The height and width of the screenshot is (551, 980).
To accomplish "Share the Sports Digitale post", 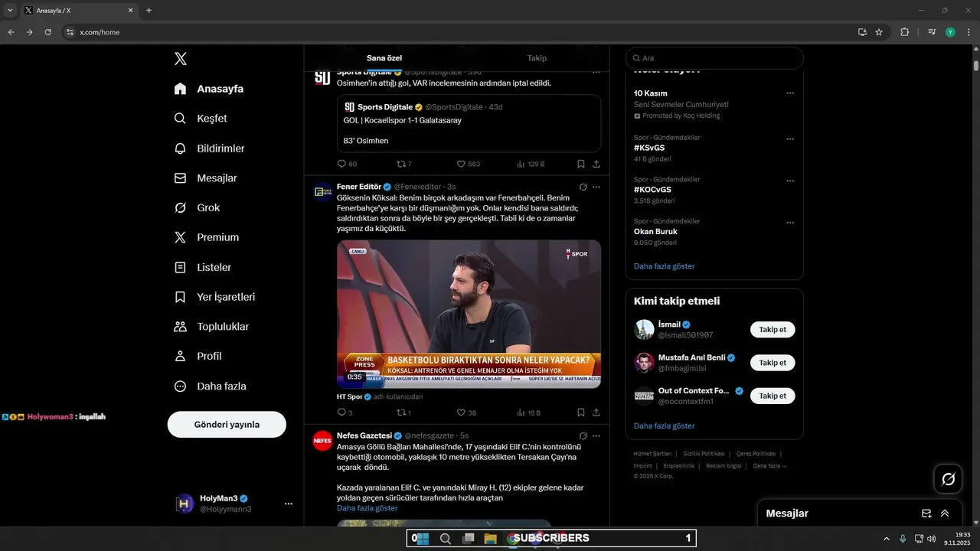I will click(x=596, y=164).
